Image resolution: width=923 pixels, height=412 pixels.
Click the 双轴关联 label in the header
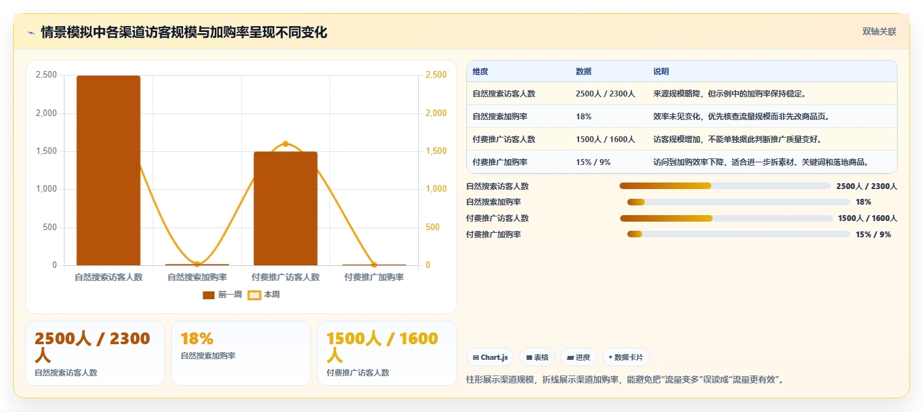tap(879, 32)
